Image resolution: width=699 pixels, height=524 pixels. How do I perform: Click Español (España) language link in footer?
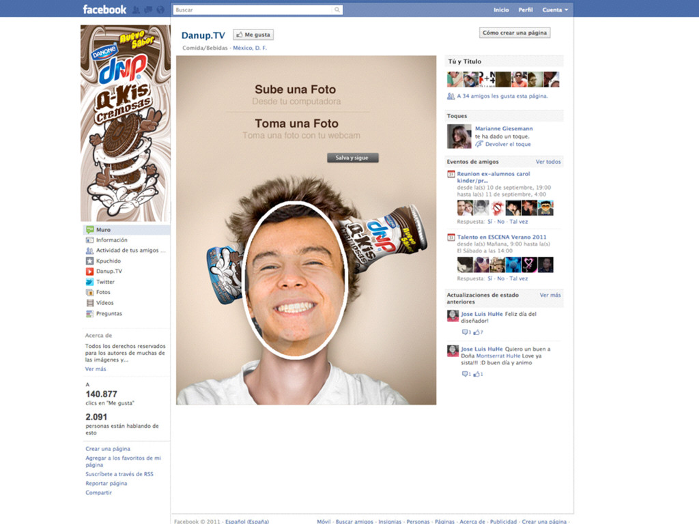(x=247, y=521)
